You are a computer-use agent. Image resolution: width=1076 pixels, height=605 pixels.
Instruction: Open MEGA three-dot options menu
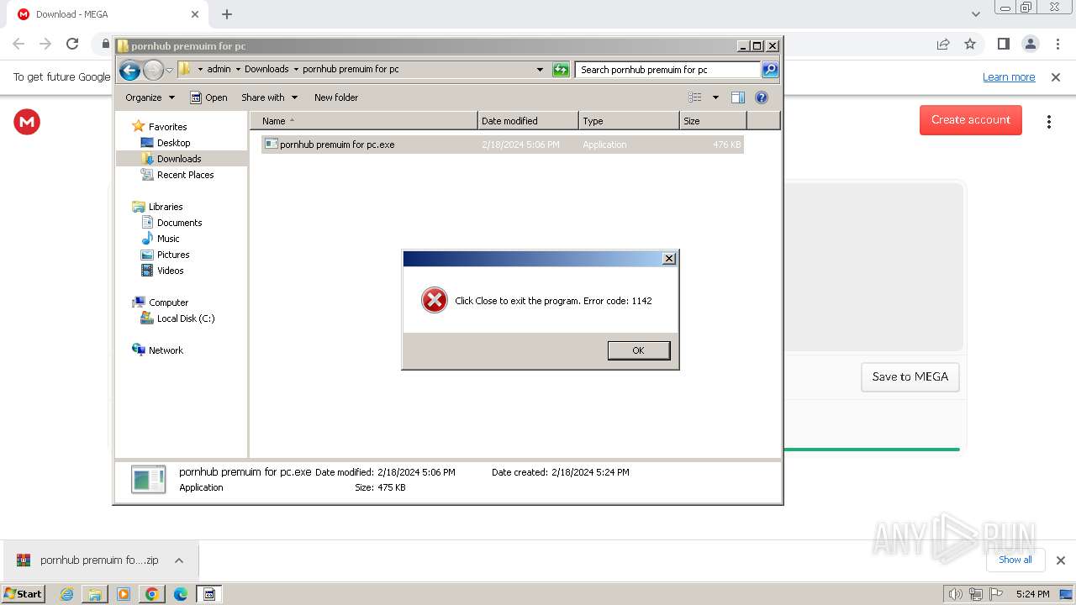(1049, 122)
